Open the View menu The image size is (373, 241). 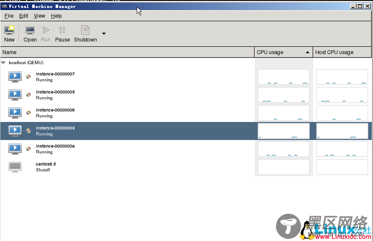point(39,16)
